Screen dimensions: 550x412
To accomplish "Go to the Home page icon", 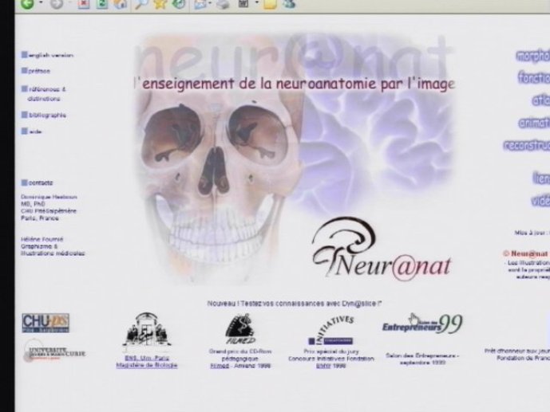I will click(x=120, y=3).
